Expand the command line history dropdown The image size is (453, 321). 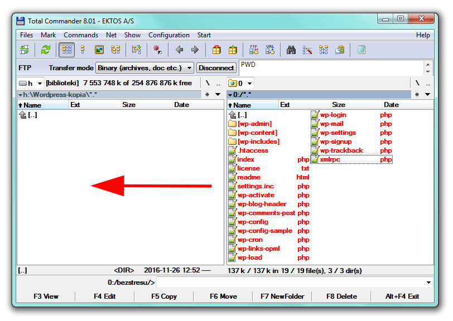coord(428,283)
